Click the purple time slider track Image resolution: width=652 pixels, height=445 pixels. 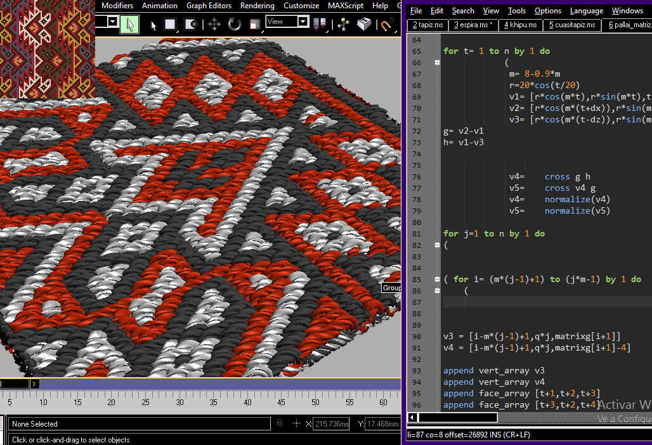[x=219, y=384]
